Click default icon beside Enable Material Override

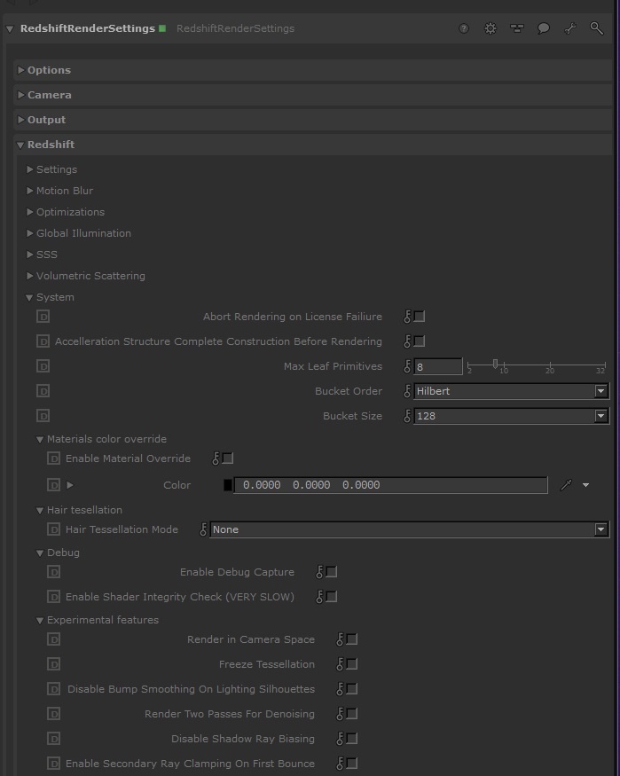pyautogui.click(x=53, y=459)
